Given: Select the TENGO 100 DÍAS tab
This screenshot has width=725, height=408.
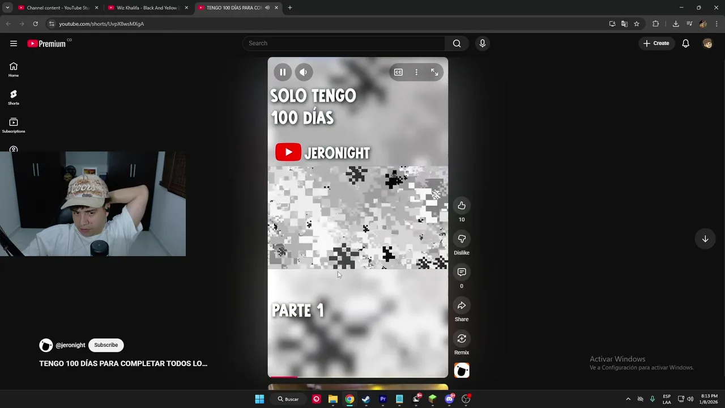Looking at the screenshot, I should tap(233, 8).
